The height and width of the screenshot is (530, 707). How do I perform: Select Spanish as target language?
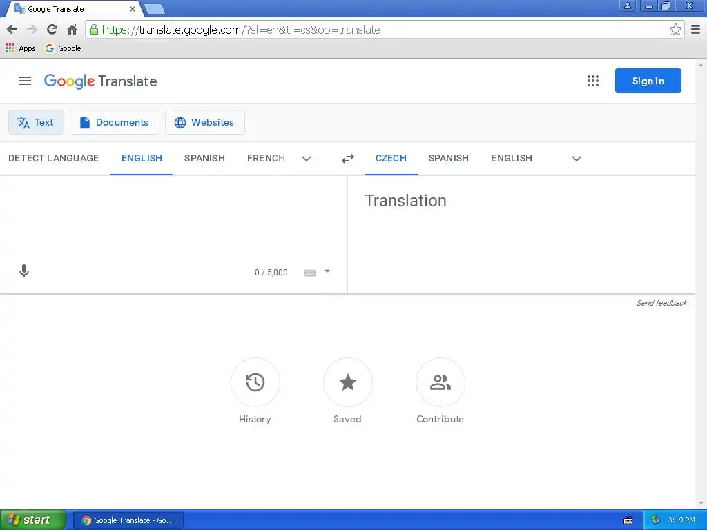pyautogui.click(x=448, y=158)
